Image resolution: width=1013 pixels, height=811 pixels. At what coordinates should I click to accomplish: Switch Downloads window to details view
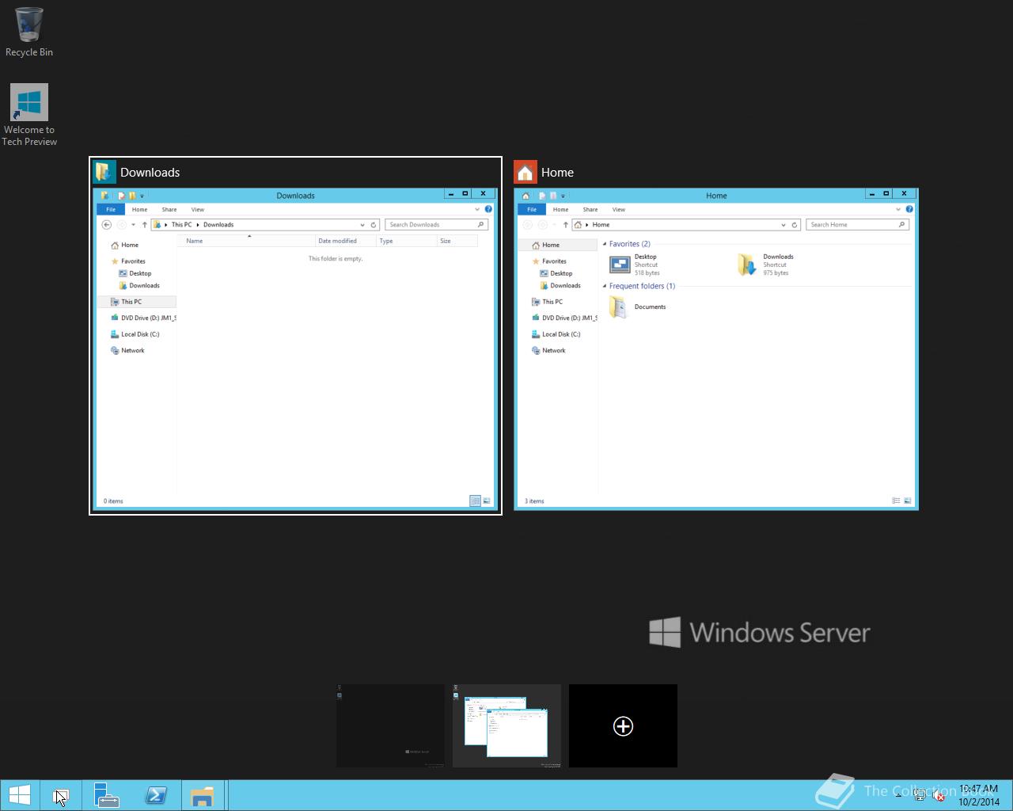tap(475, 501)
